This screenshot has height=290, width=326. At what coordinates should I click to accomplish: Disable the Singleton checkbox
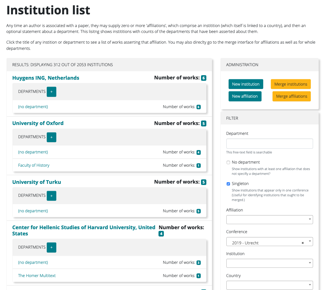coord(228,184)
